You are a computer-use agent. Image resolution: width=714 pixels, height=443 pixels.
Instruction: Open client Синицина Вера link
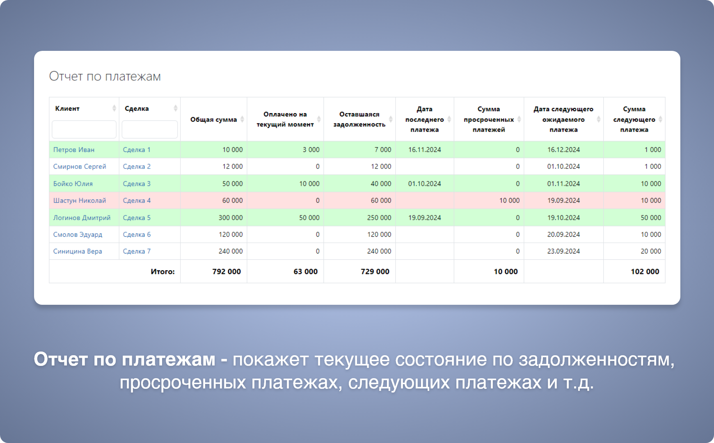[x=78, y=251]
